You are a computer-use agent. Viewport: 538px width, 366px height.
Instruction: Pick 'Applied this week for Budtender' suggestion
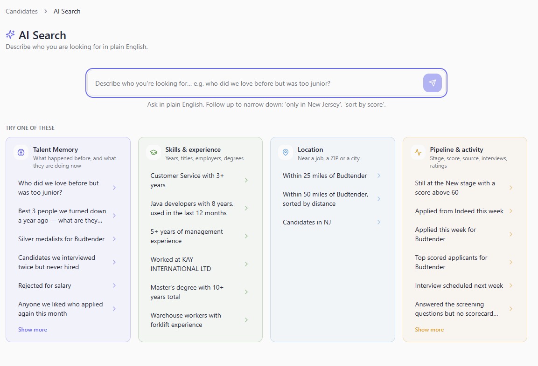tap(465, 234)
